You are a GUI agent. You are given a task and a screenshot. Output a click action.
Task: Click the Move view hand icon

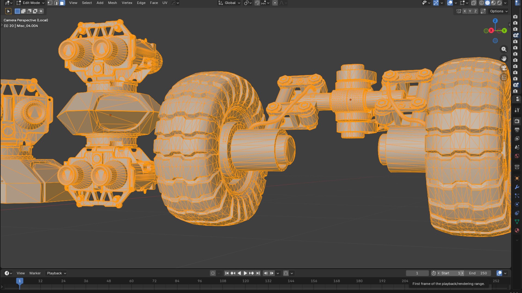click(504, 59)
